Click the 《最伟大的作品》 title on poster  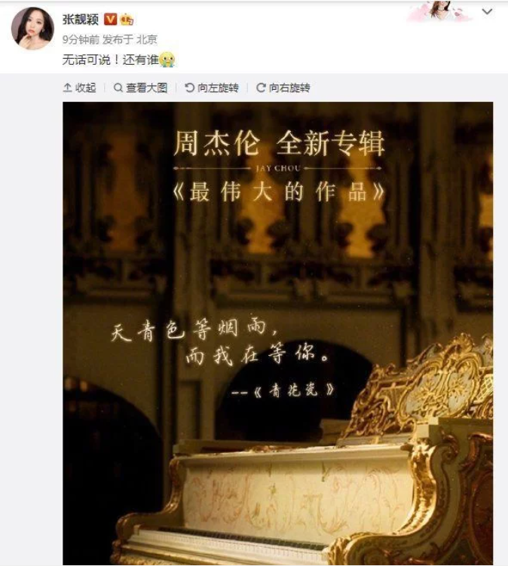click(278, 191)
